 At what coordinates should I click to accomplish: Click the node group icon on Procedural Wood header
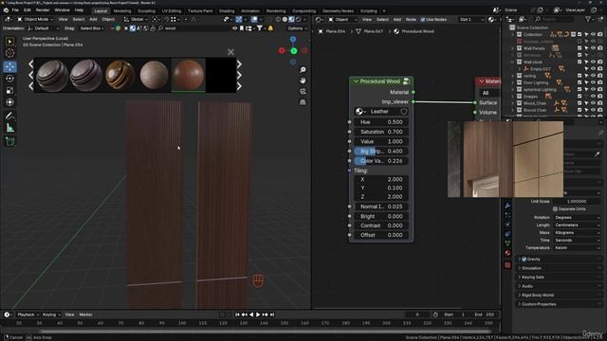coord(406,81)
